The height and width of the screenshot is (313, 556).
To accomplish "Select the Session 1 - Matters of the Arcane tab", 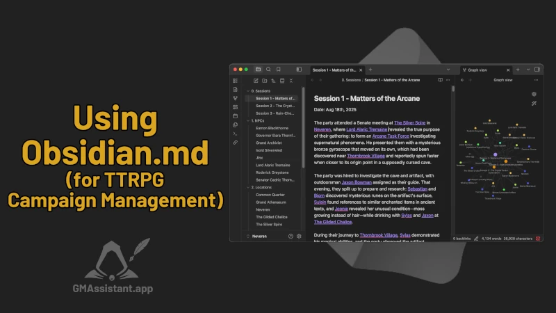I will pos(334,70).
